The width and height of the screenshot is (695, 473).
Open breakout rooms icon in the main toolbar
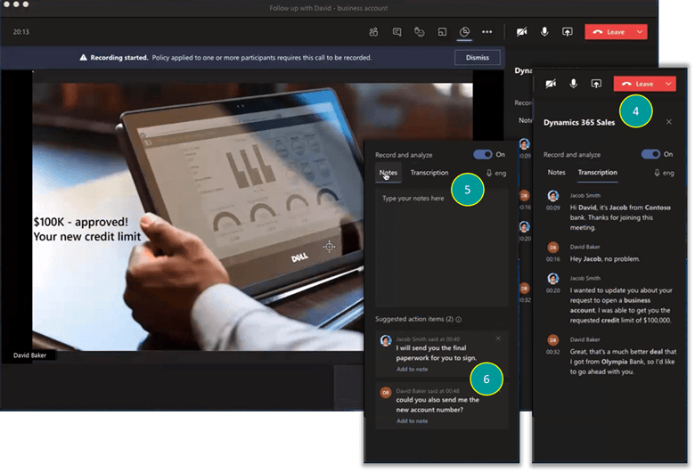442,32
